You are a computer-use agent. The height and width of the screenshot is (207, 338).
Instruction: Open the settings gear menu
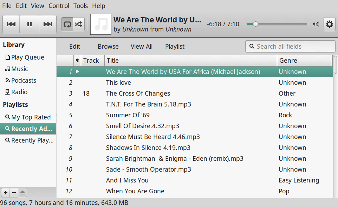point(329,24)
